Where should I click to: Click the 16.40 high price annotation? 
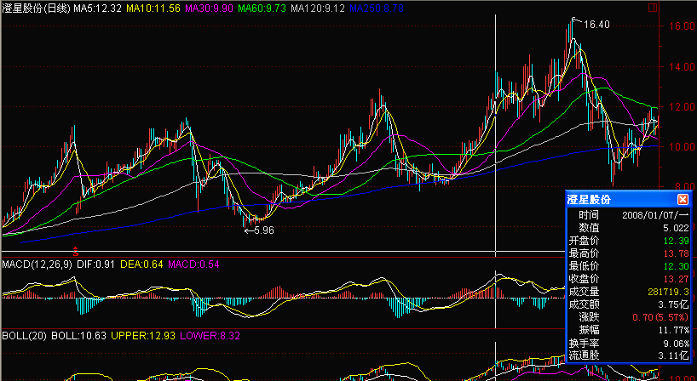(596, 25)
